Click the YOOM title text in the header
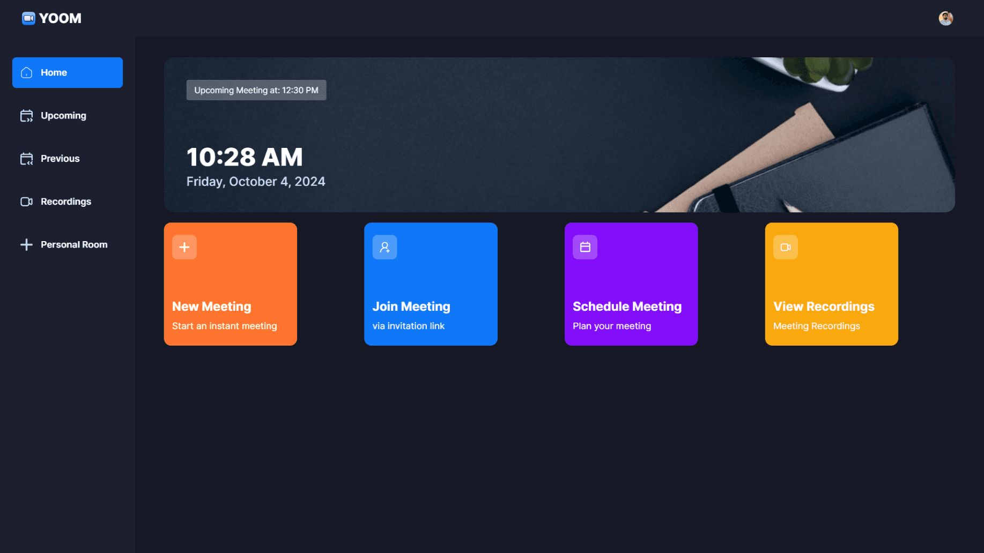 click(x=60, y=18)
